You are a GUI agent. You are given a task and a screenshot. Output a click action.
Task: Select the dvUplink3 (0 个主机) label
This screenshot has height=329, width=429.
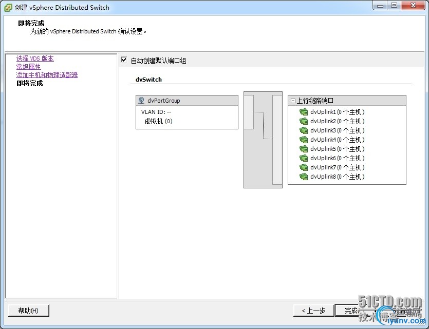338,130
